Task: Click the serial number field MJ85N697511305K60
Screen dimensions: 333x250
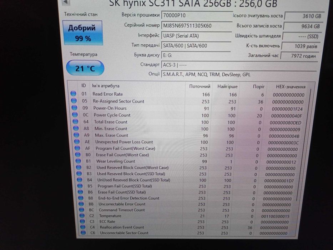Action: click(x=196, y=25)
